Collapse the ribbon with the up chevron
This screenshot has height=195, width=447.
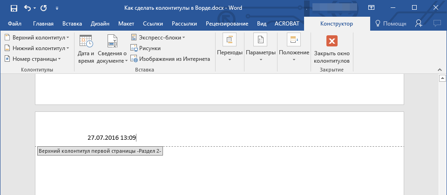(x=439, y=69)
